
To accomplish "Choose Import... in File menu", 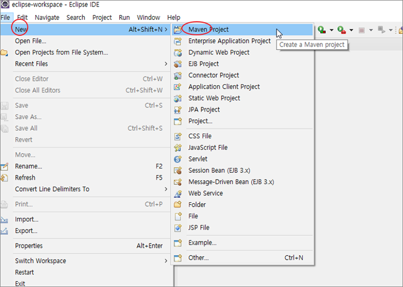I will [27, 220].
